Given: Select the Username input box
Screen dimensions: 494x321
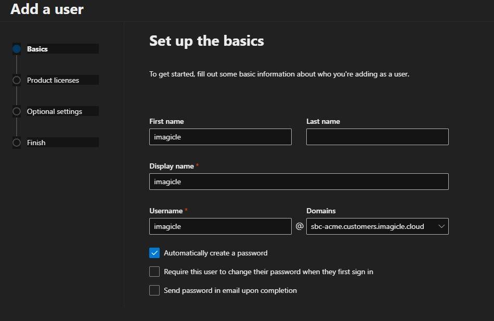Looking at the screenshot, I should tap(220, 226).
